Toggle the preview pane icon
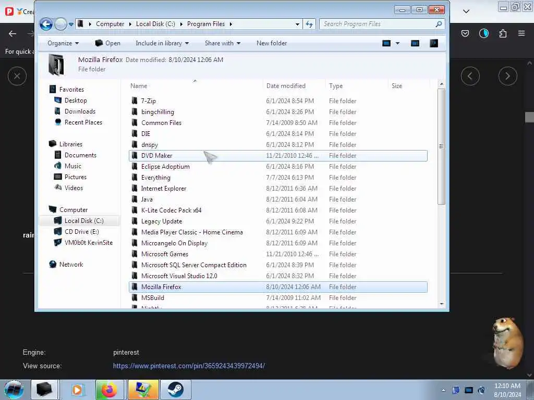 click(x=415, y=43)
